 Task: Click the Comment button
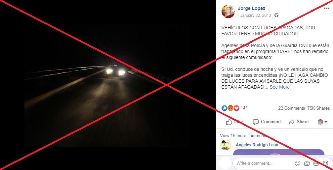(x=267, y=122)
